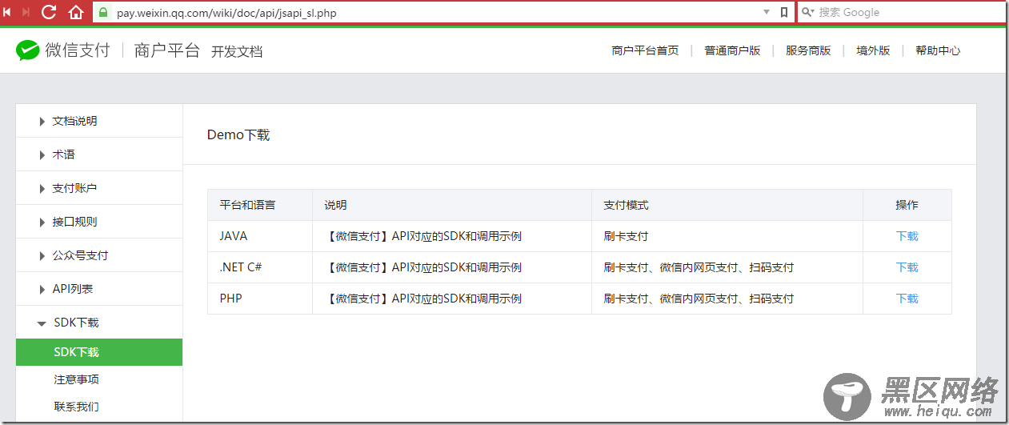Click the PHP row description text

[423, 299]
